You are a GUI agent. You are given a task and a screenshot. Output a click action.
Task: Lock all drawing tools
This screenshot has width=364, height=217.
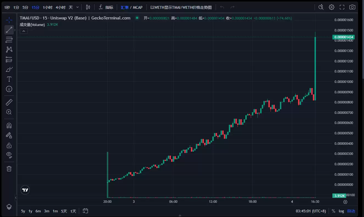(9, 145)
